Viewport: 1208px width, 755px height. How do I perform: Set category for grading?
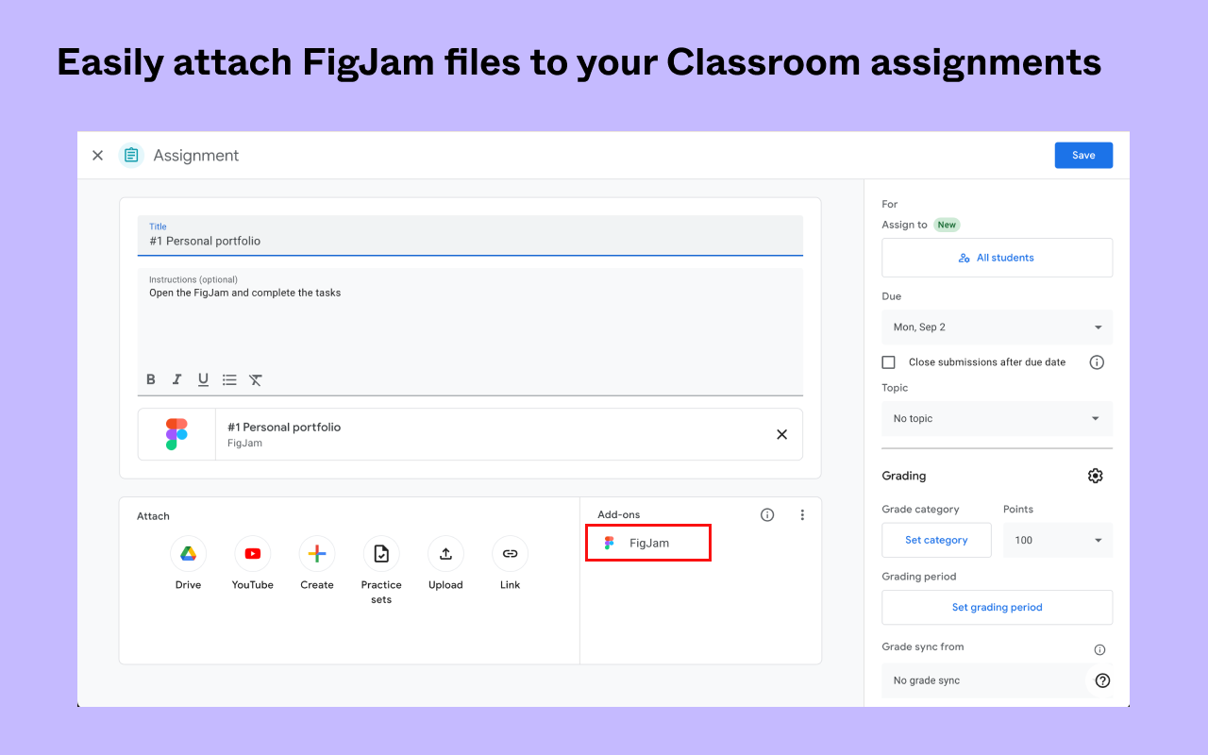pyautogui.click(x=936, y=540)
